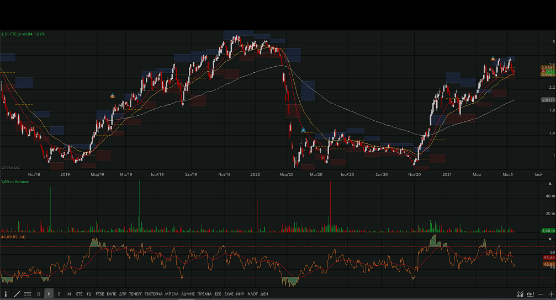Select the line drawing tool
The height and width of the screenshot is (300, 556).
click(17, 294)
